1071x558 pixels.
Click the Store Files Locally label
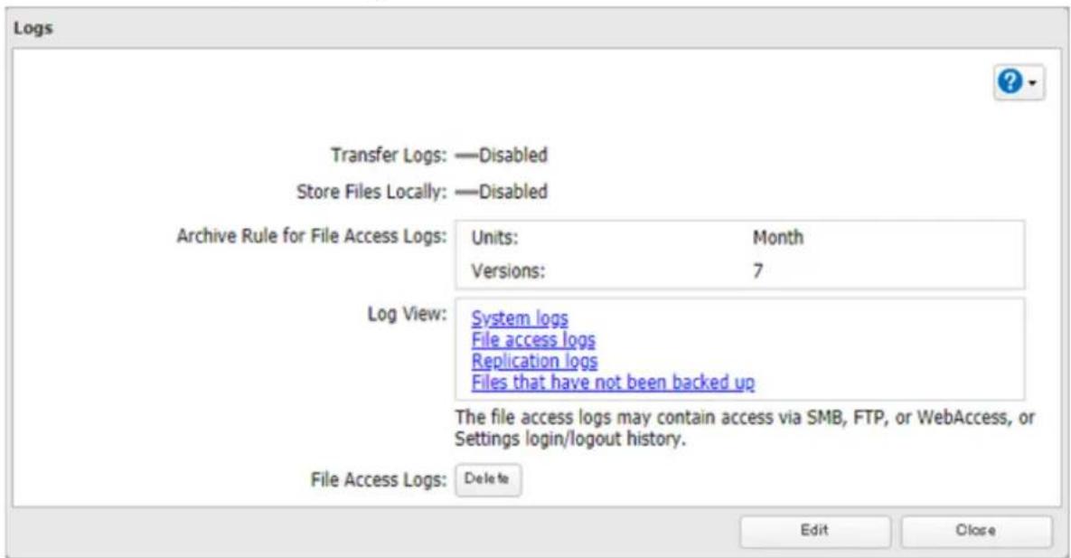pyautogui.click(x=371, y=193)
